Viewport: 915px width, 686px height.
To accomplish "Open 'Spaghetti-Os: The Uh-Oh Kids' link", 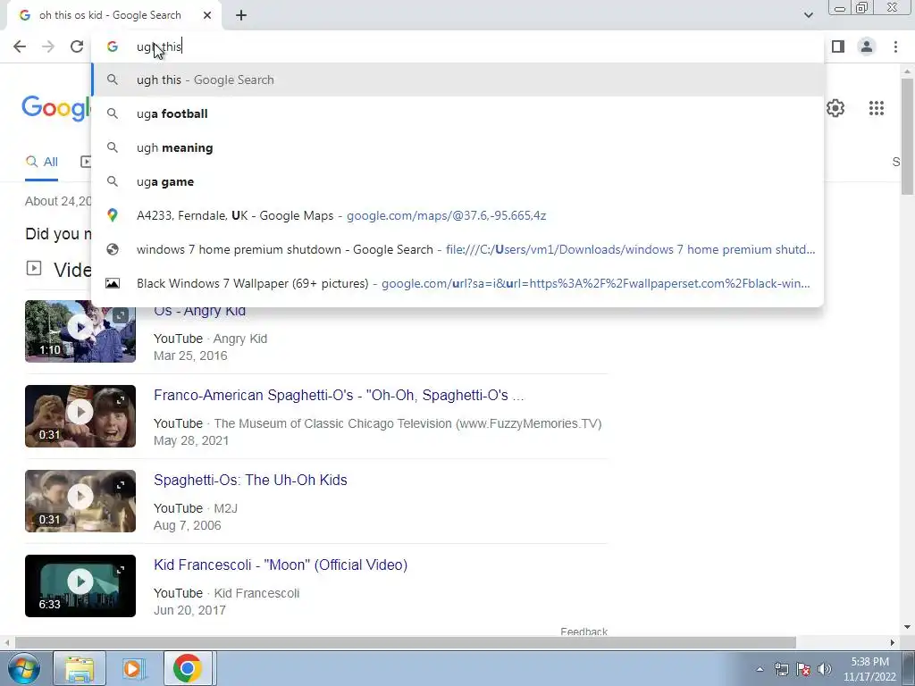I will 250,480.
